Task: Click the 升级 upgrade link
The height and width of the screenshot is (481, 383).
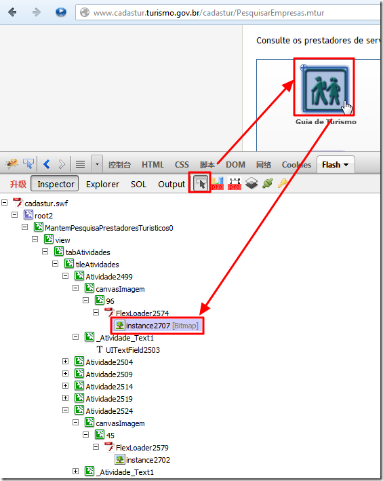Action: (x=18, y=184)
